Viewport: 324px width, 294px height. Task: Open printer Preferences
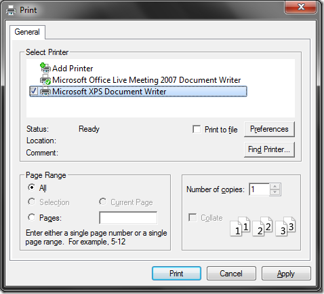269,129
